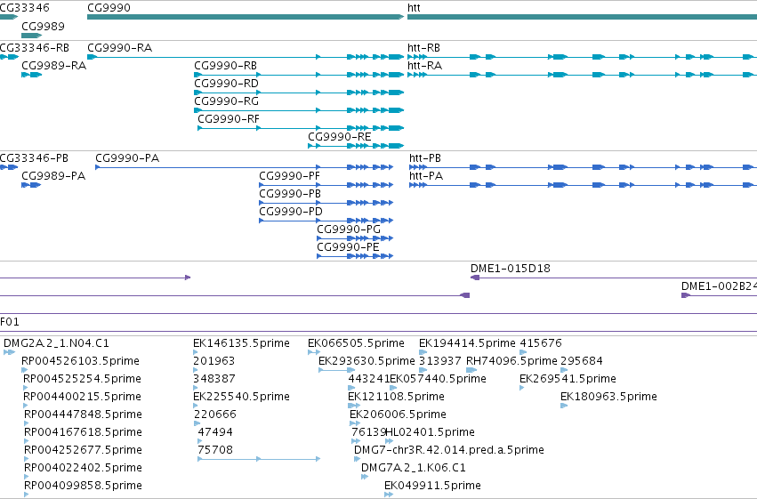Select EST RP004447848.5prime

pos(26,423)
